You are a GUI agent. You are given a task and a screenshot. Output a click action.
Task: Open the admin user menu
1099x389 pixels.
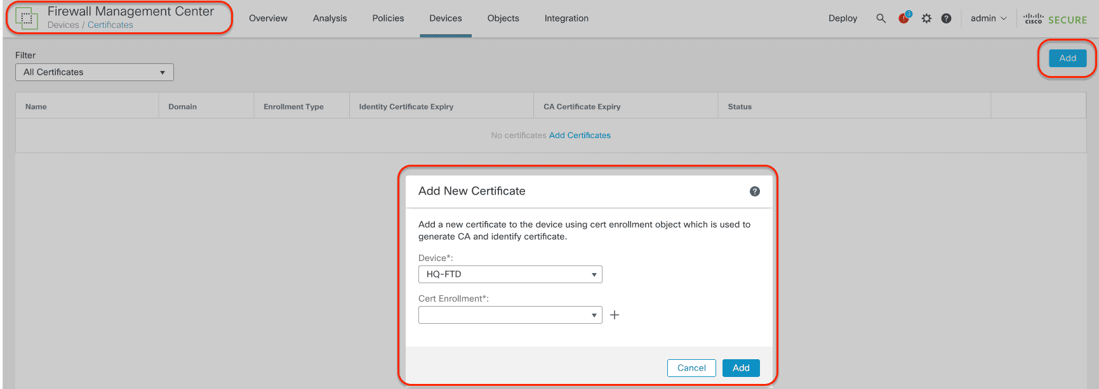[988, 18]
